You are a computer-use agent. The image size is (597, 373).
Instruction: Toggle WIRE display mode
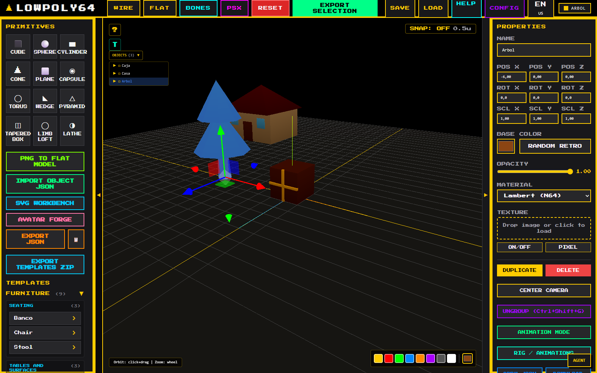[124, 8]
